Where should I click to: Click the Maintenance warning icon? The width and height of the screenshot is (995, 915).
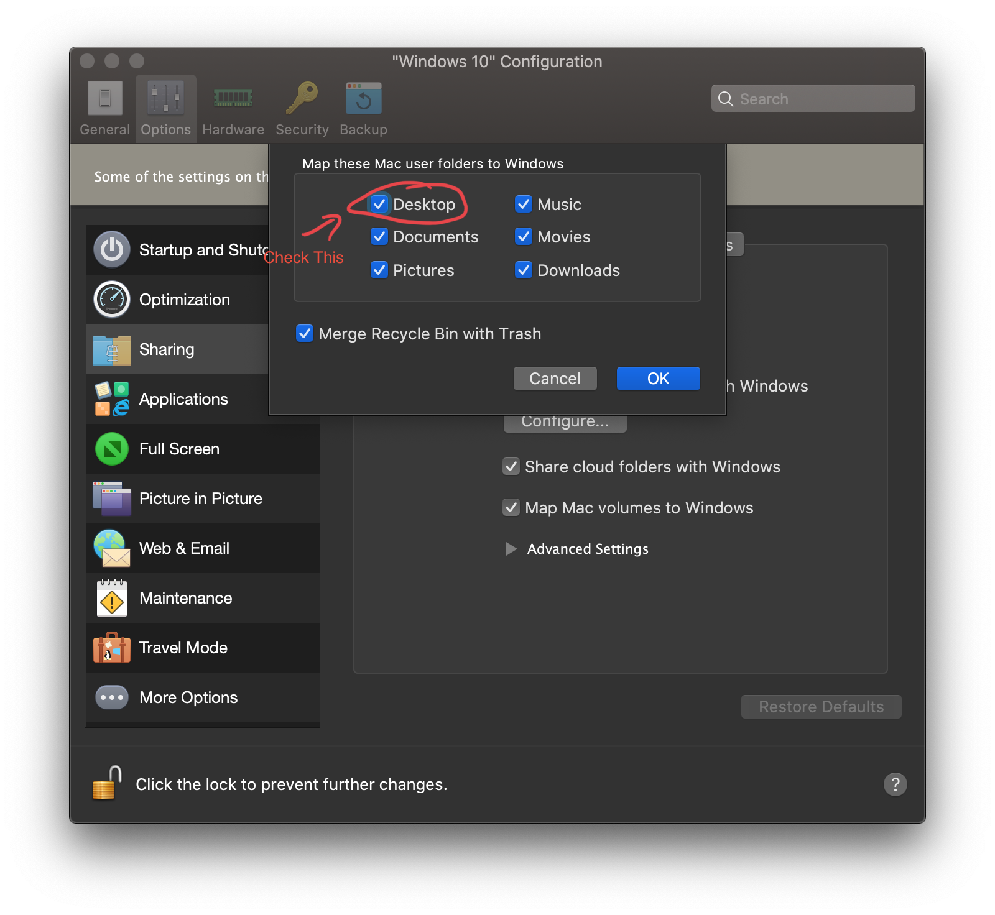tap(112, 598)
